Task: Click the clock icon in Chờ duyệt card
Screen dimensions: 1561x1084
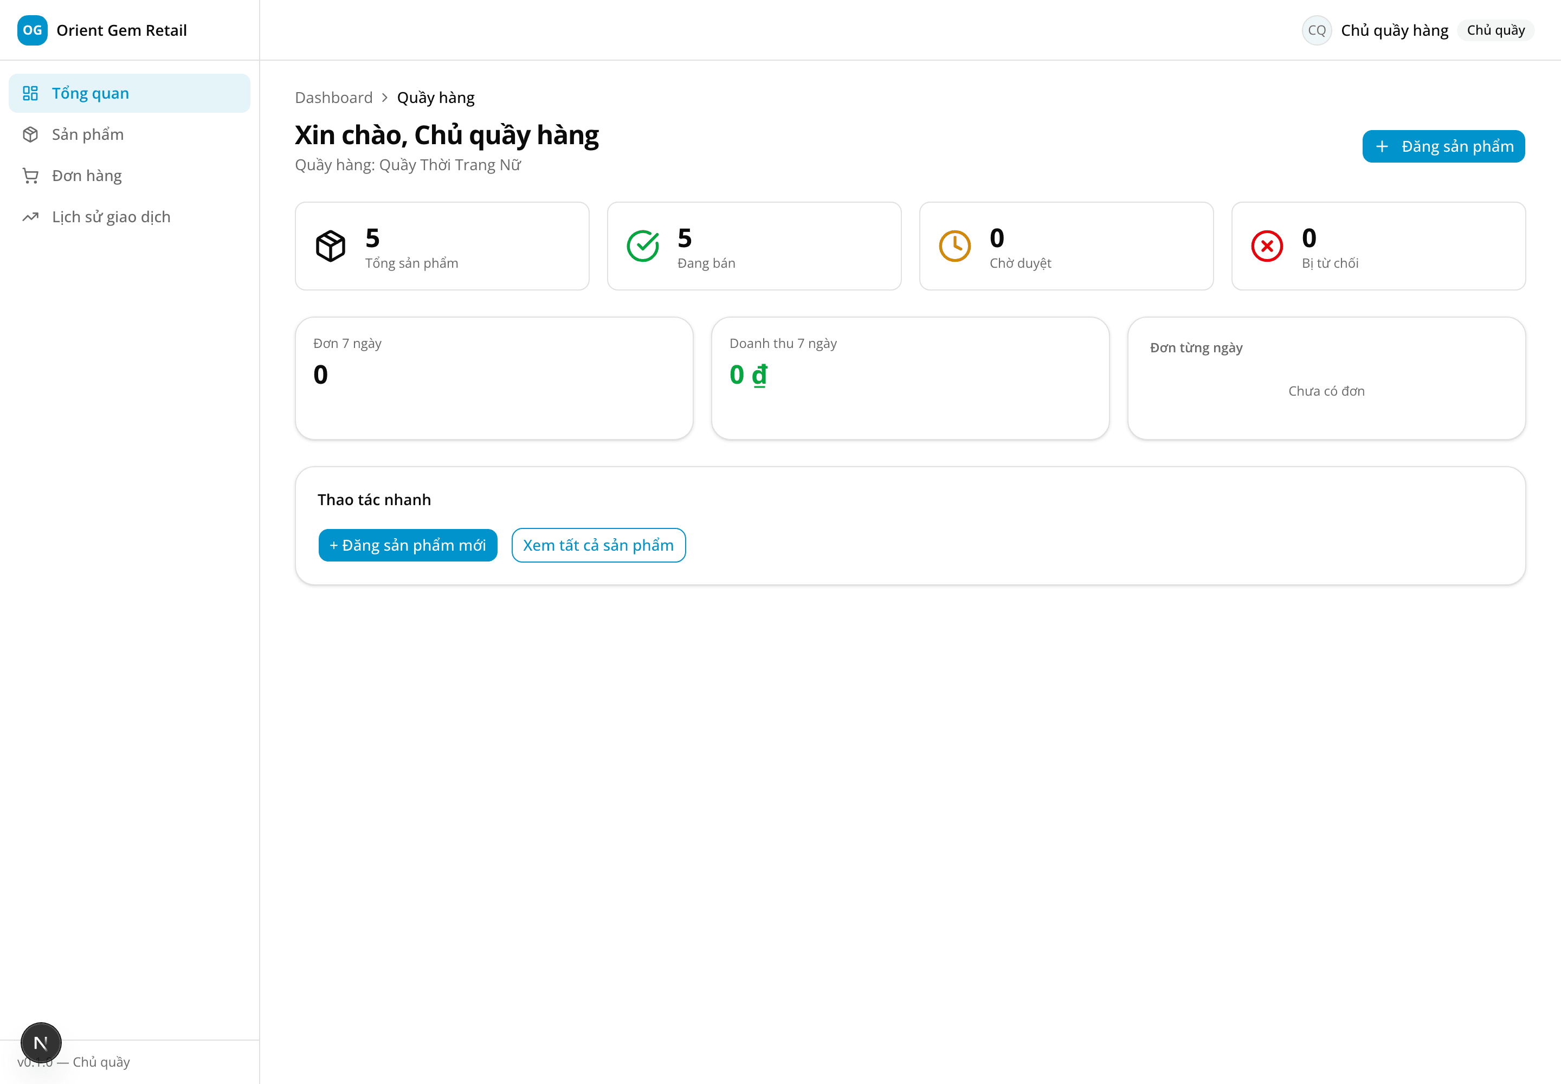Action: 955,246
